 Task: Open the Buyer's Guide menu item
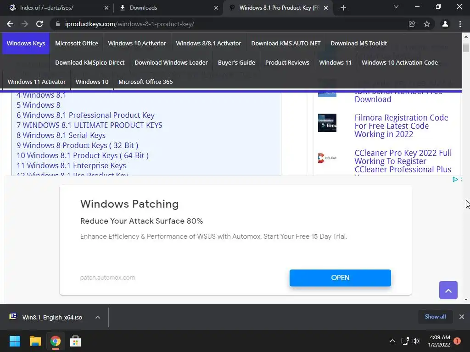point(236,62)
